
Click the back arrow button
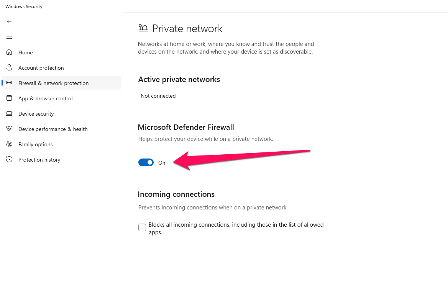pyautogui.click(x=9, y=21)
